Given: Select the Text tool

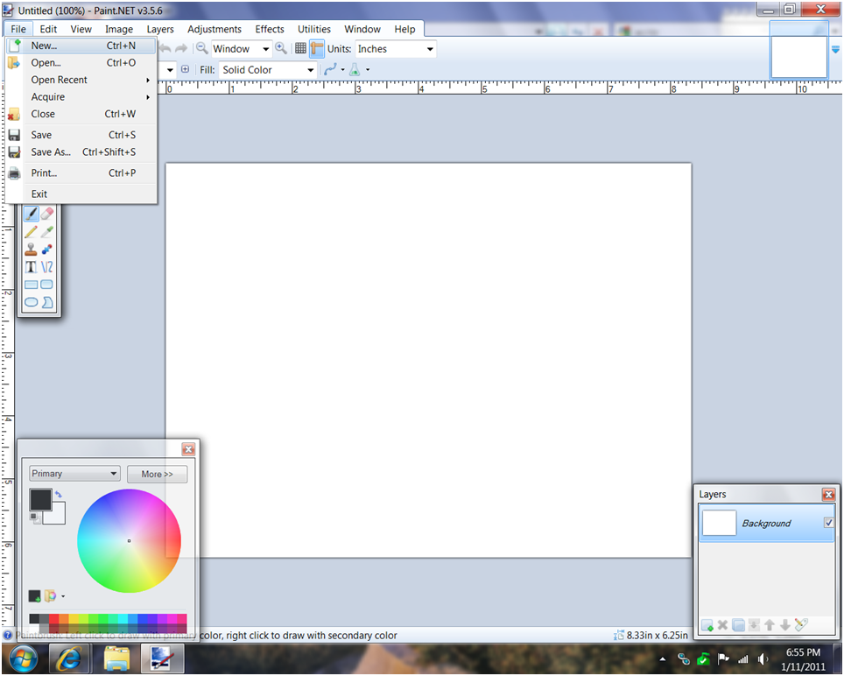Looking at the screenshot, I should pyautogui.click(x=32, y=266).
